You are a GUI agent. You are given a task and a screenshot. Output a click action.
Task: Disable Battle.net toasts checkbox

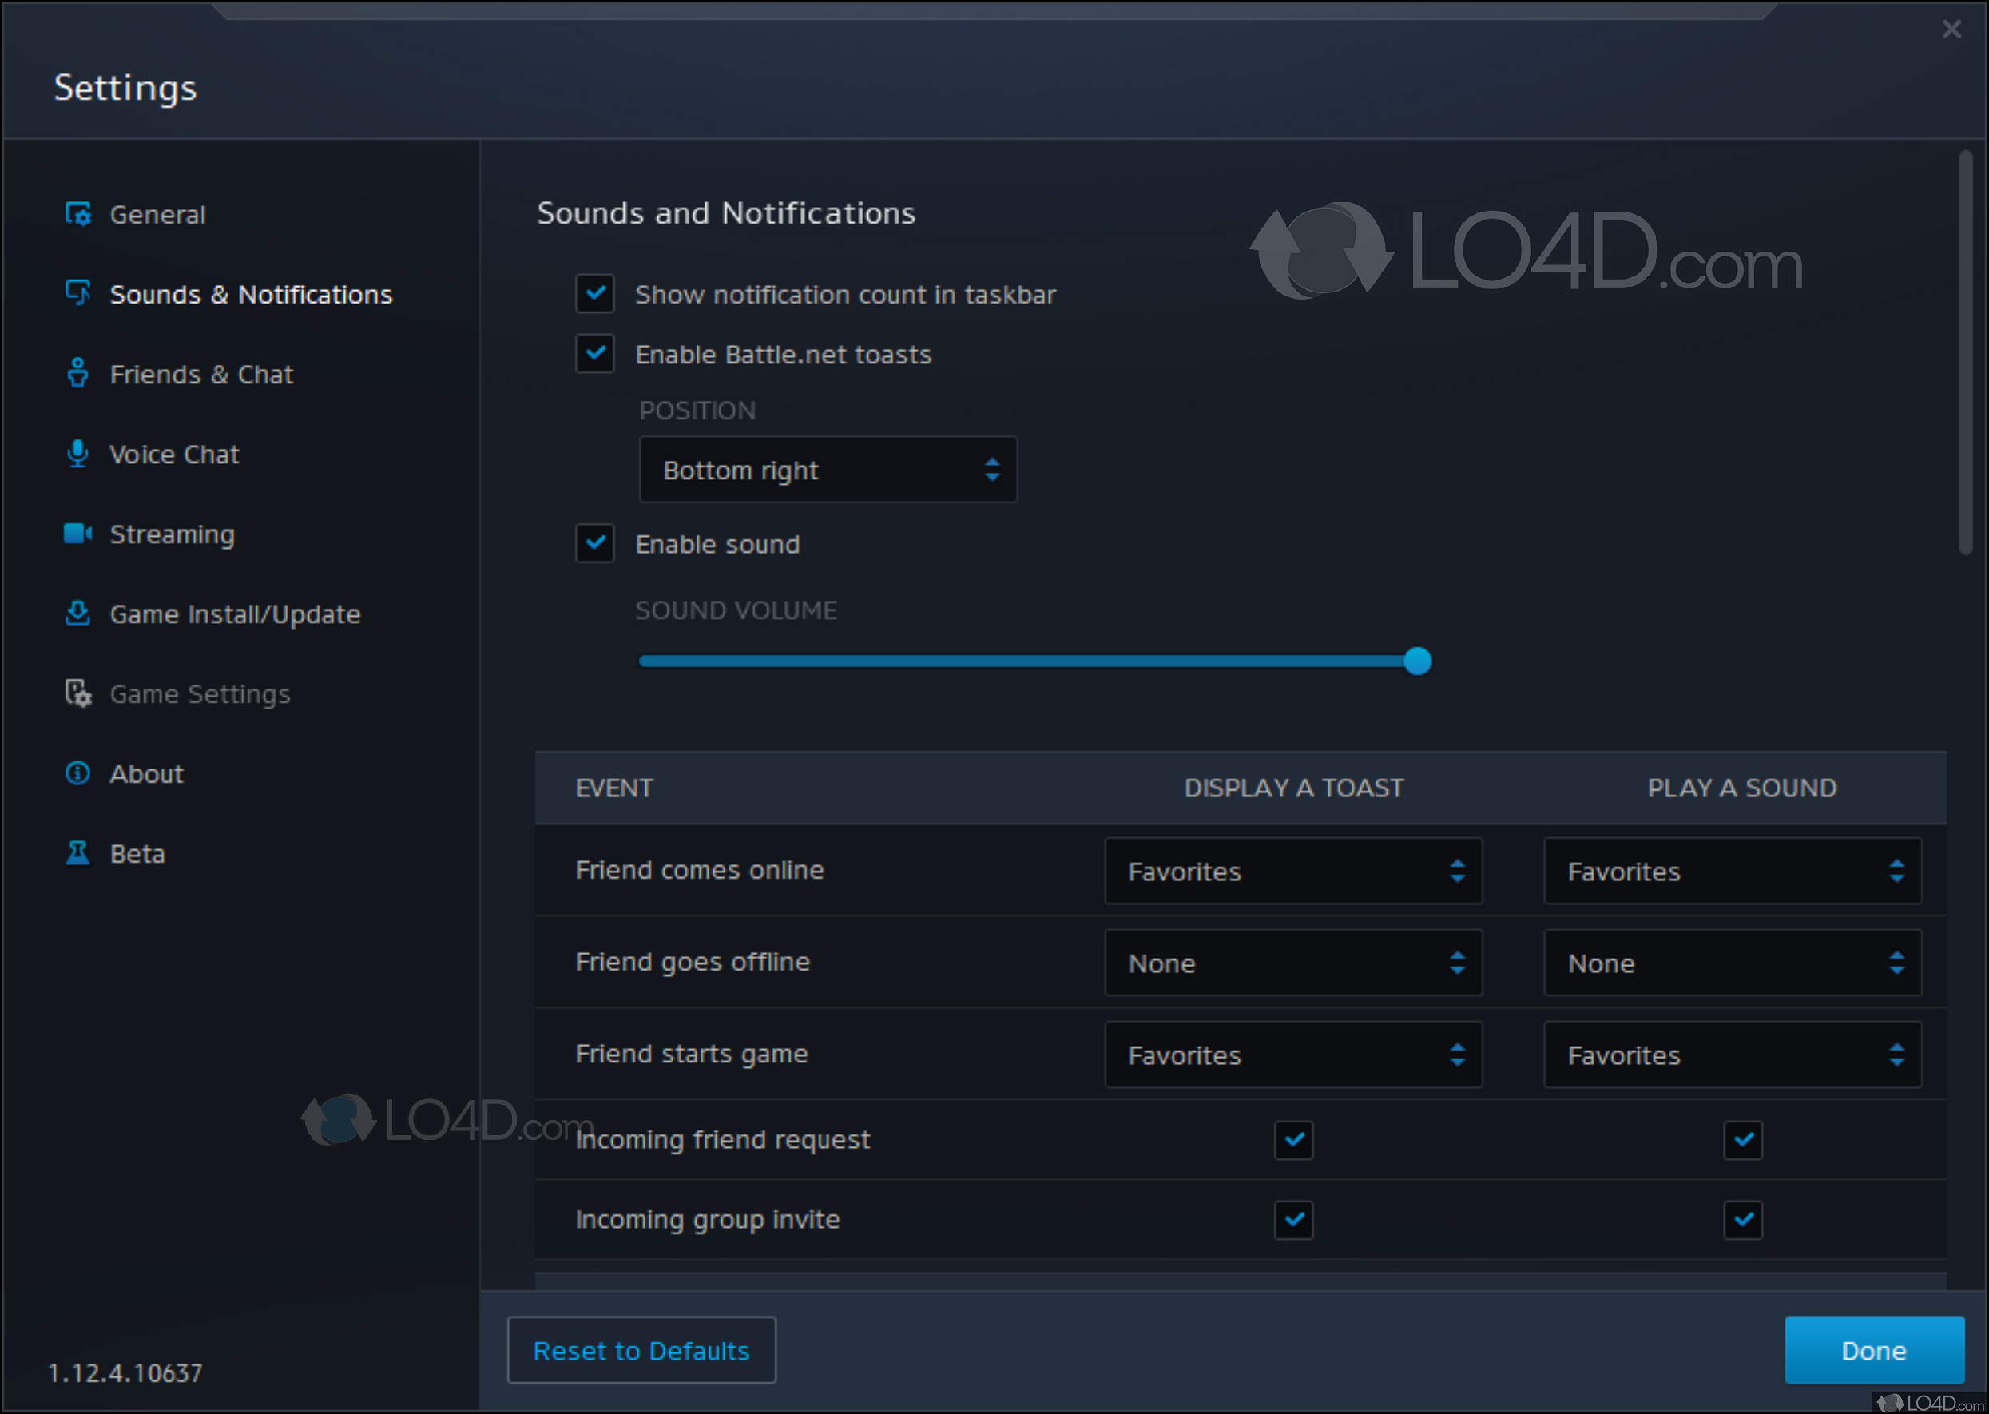[594, 353]
